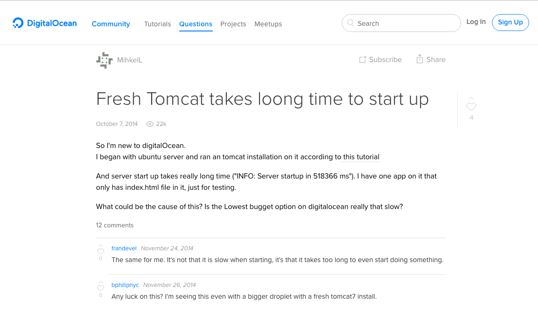The width and height of the screenshot is (538, 310).
Task: Like bphilipnyc's comment via heart icon
Action: click(x=100, y=287)
